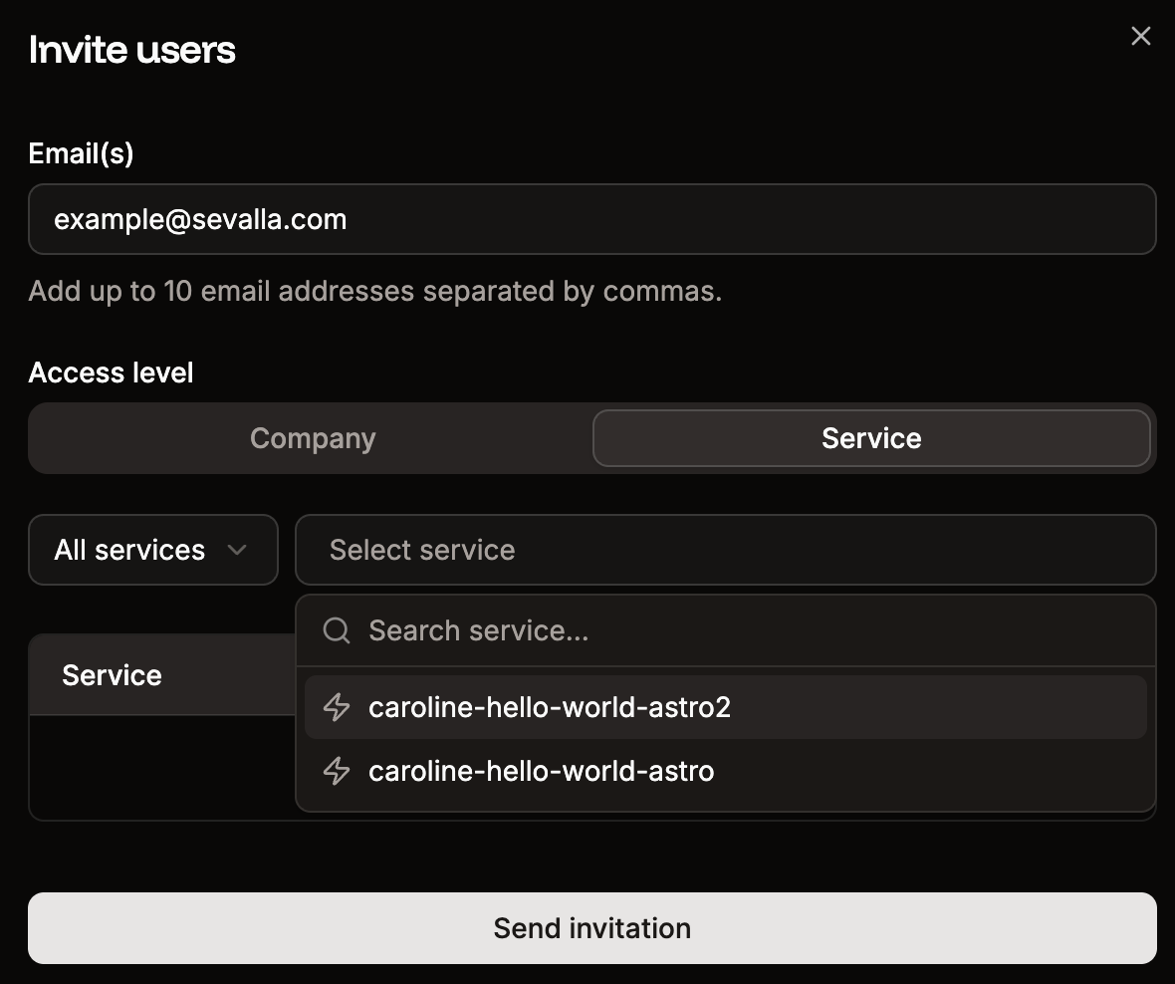This screenshot has height=984, width=1175.
Task: Click the chevron on the All services dropdown
Action: (x=239, y=550)
